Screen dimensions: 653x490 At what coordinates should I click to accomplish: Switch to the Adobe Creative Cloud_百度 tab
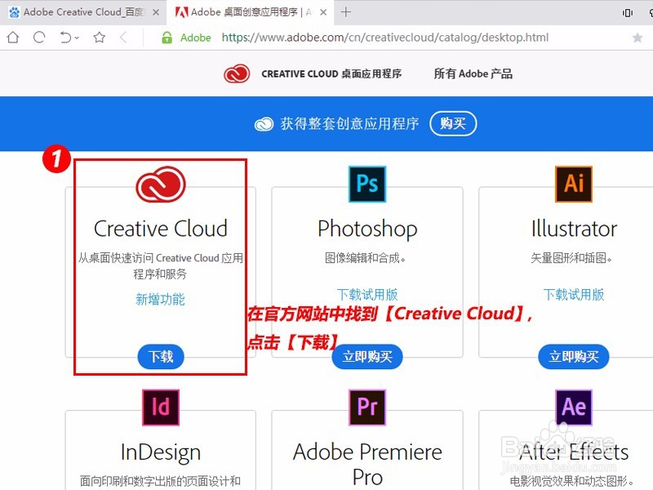click(x=78, y=12)
